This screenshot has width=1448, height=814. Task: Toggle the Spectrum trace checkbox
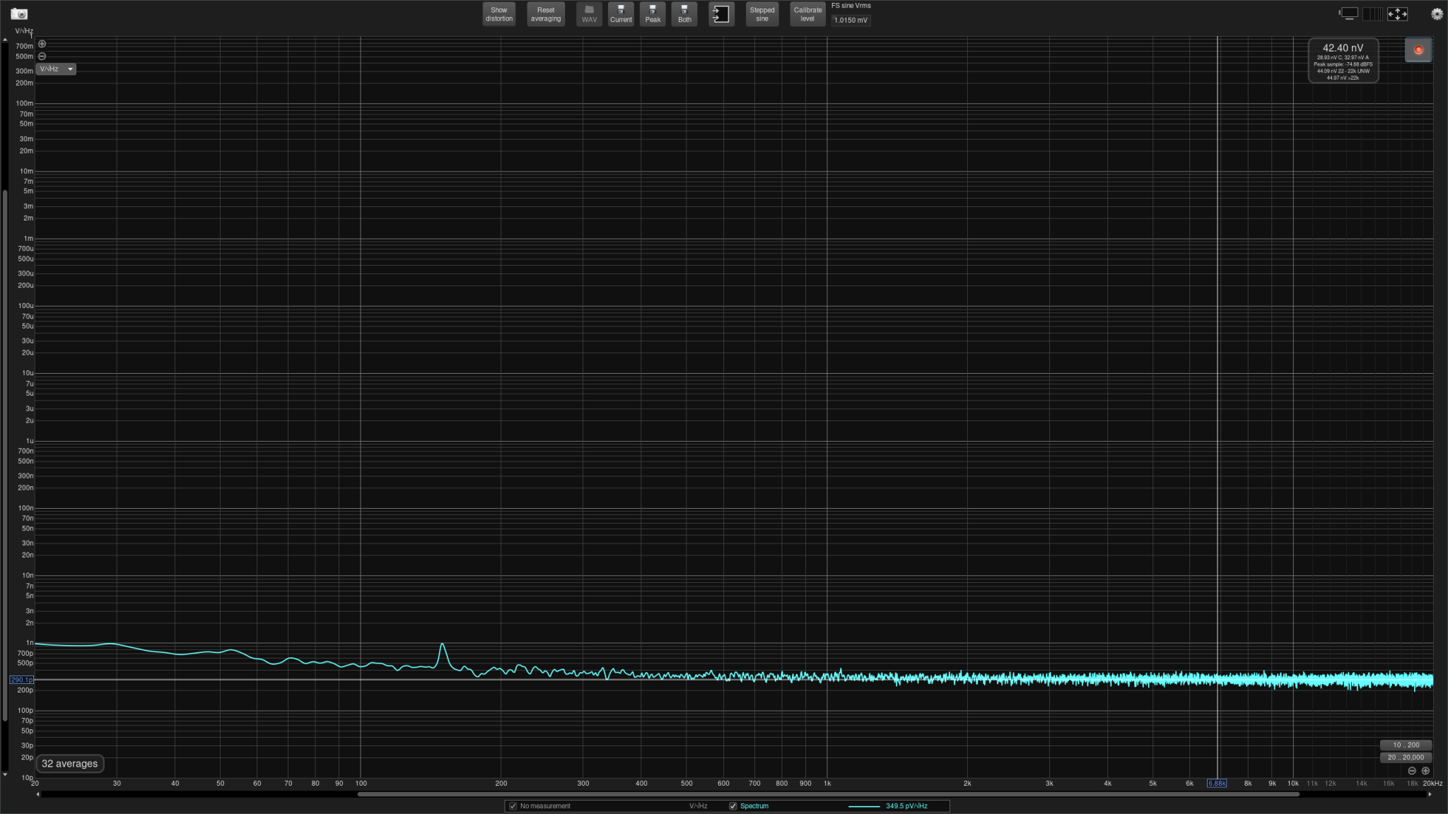732,806
